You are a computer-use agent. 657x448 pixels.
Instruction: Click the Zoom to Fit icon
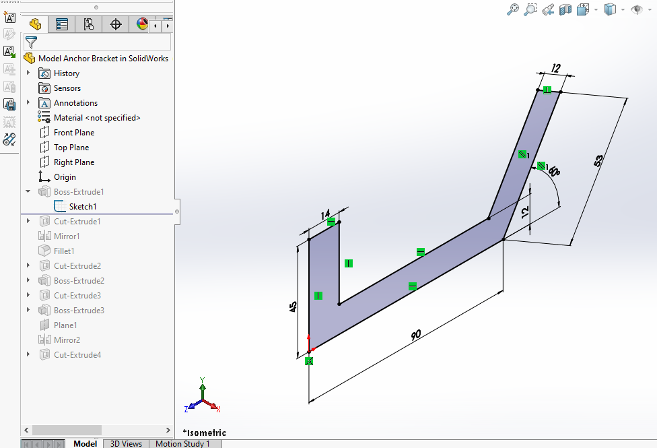pos(514,9)
